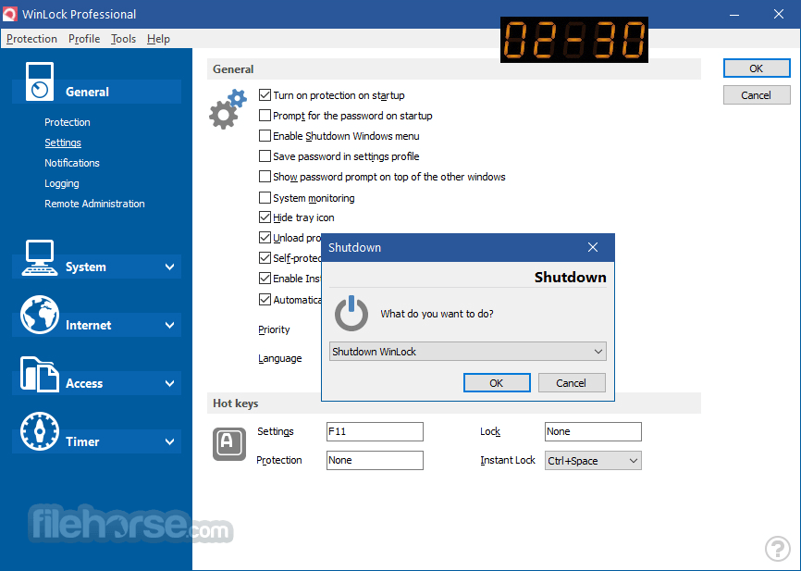Click the Timer compass icon
This screenshot has width=801, height=571.
coord(40,431)
